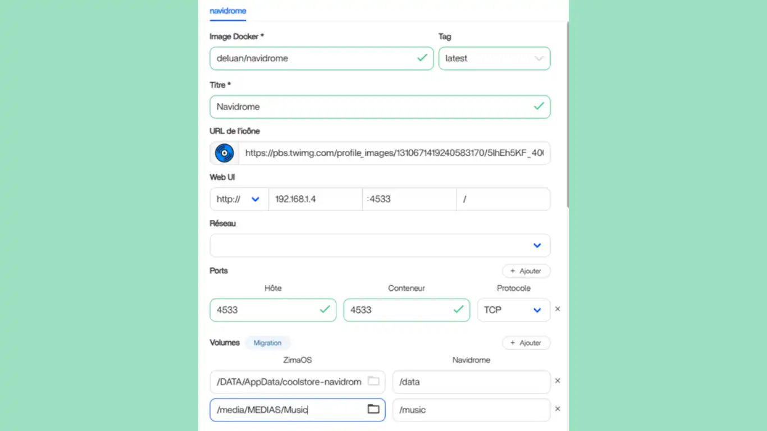Click the Navidrome vinyl record icon preview
Viewport: 767px width, 431px height.
pos(223,153)
